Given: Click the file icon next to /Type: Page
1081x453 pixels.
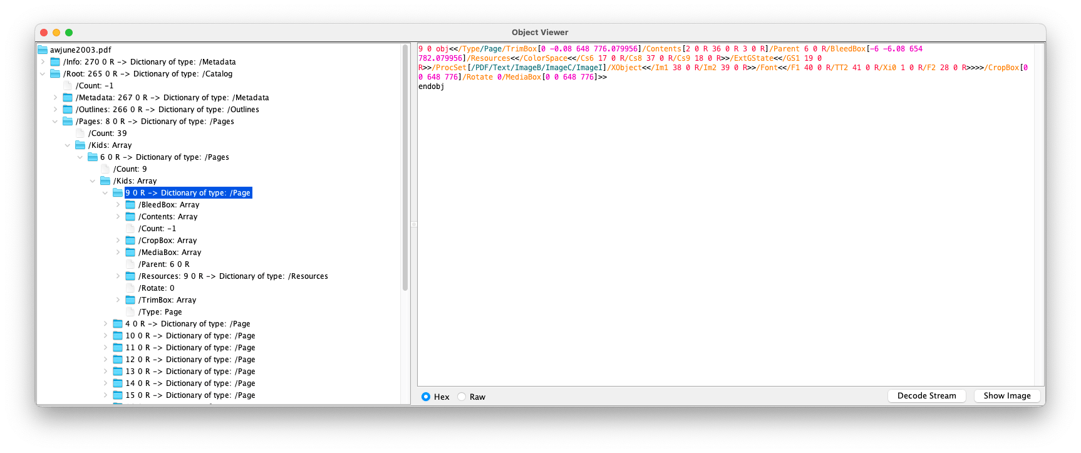Looking at the screenshot, I should coord(130,312).
